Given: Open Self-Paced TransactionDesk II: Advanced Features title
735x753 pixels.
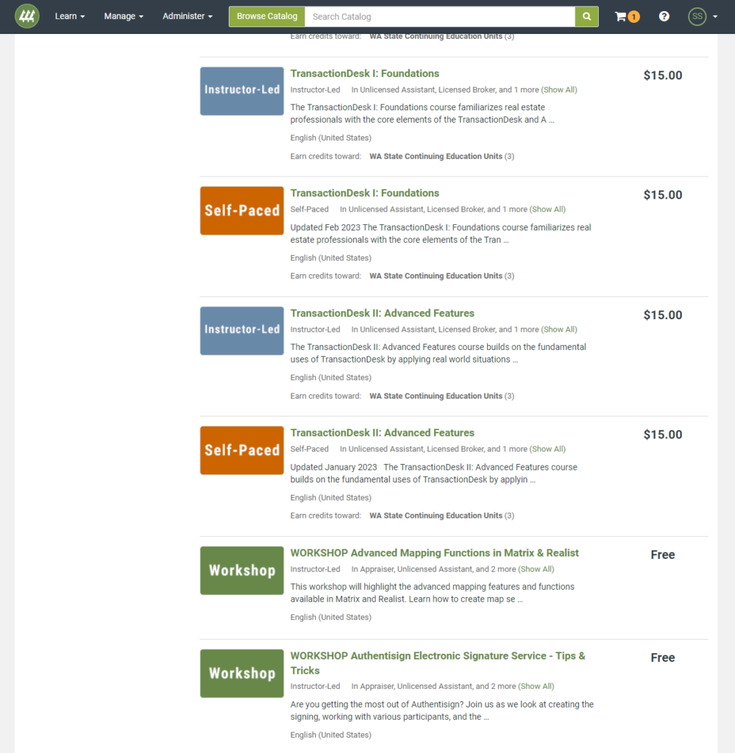Looking at the screenshot, I should click(382, 433).
